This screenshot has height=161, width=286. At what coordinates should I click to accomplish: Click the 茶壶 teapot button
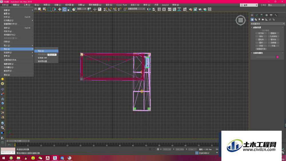pos(261,46)
